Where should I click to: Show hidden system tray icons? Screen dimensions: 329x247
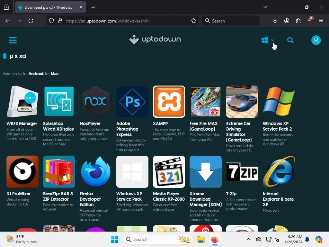coord(248,239)
